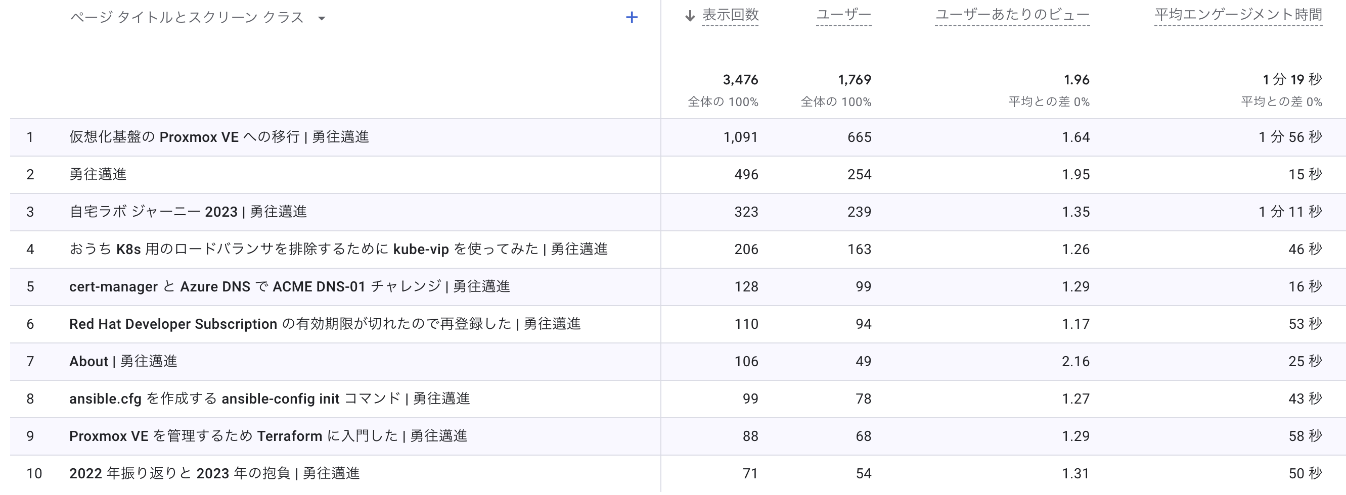Select the 勇往邁進 home page row
This screenshot has width=1346, height=495.
(98, 174)
